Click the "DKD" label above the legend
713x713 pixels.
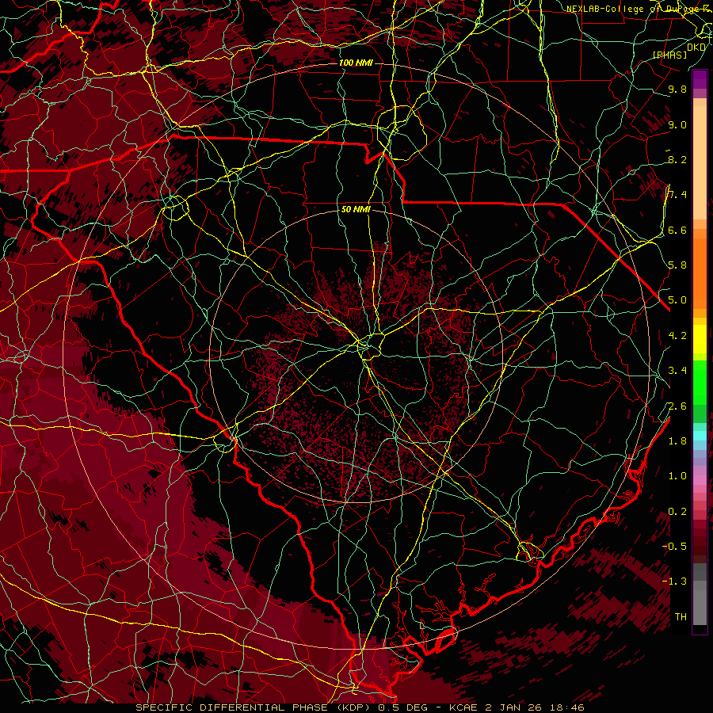pyautogui.click(x=696, y=48)
